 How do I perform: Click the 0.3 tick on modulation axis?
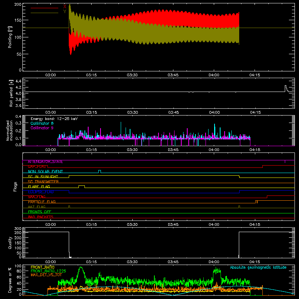(x=18, y=123)
